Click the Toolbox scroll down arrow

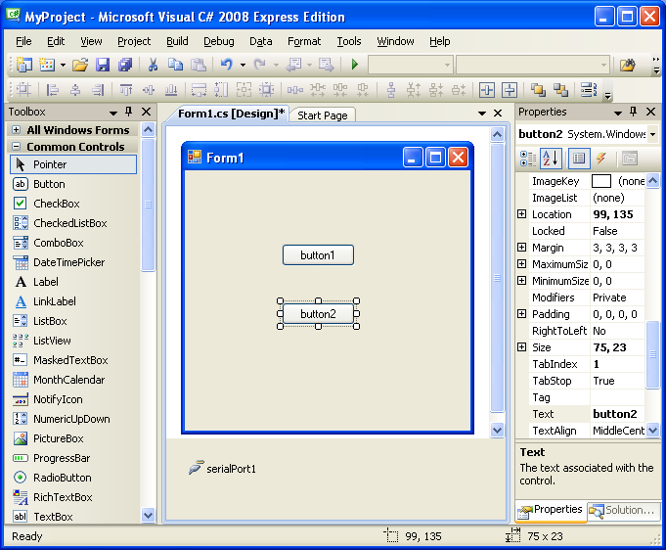(x=148, y=516)
